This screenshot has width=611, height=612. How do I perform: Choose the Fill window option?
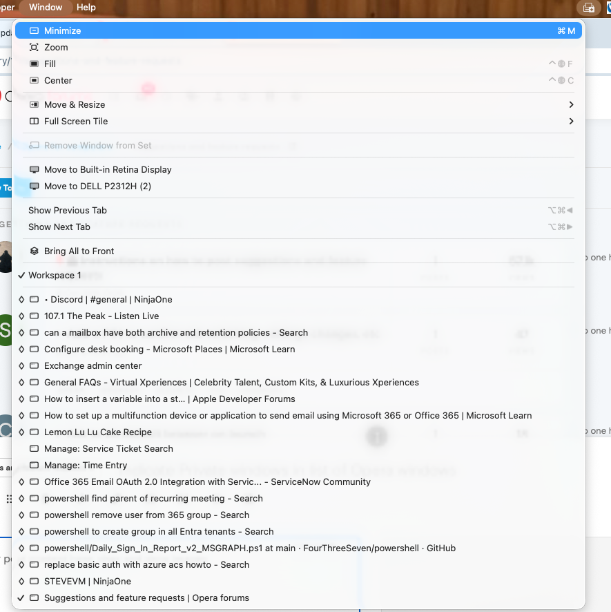[x=298, y=64]
